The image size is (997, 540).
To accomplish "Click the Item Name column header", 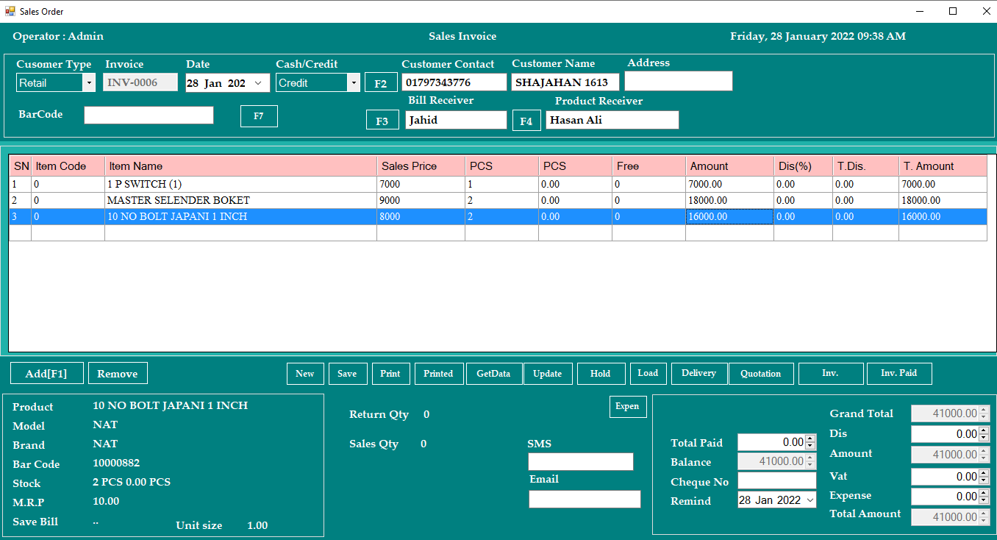I will (240, 166).
